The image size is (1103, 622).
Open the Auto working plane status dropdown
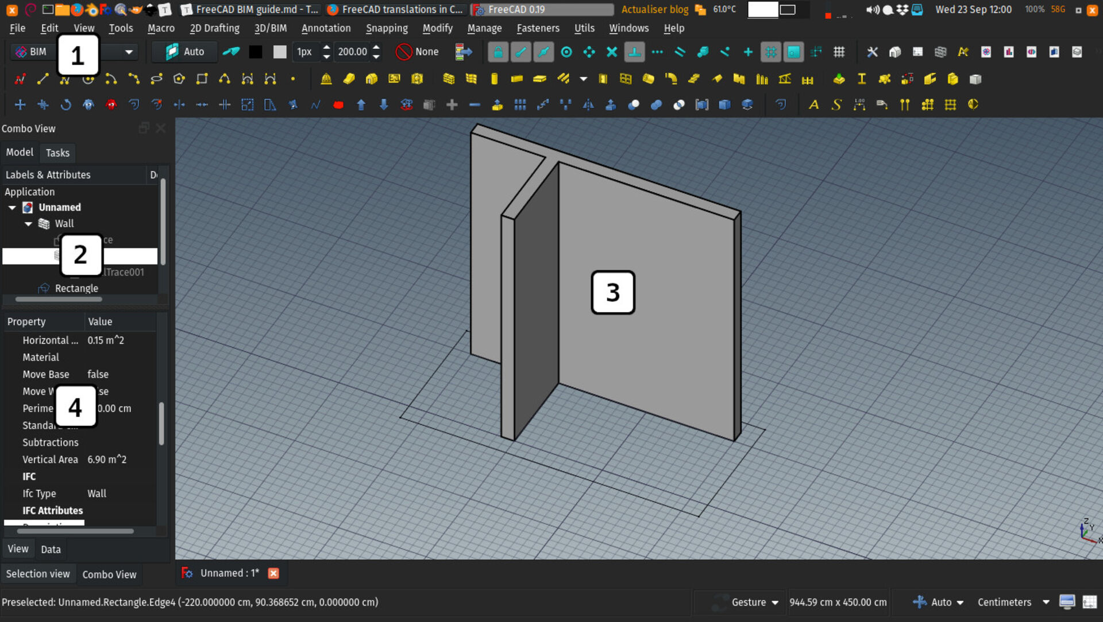coord(938,602)
